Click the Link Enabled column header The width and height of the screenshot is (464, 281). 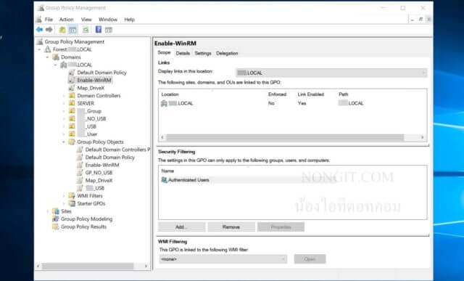click(311, 94)
